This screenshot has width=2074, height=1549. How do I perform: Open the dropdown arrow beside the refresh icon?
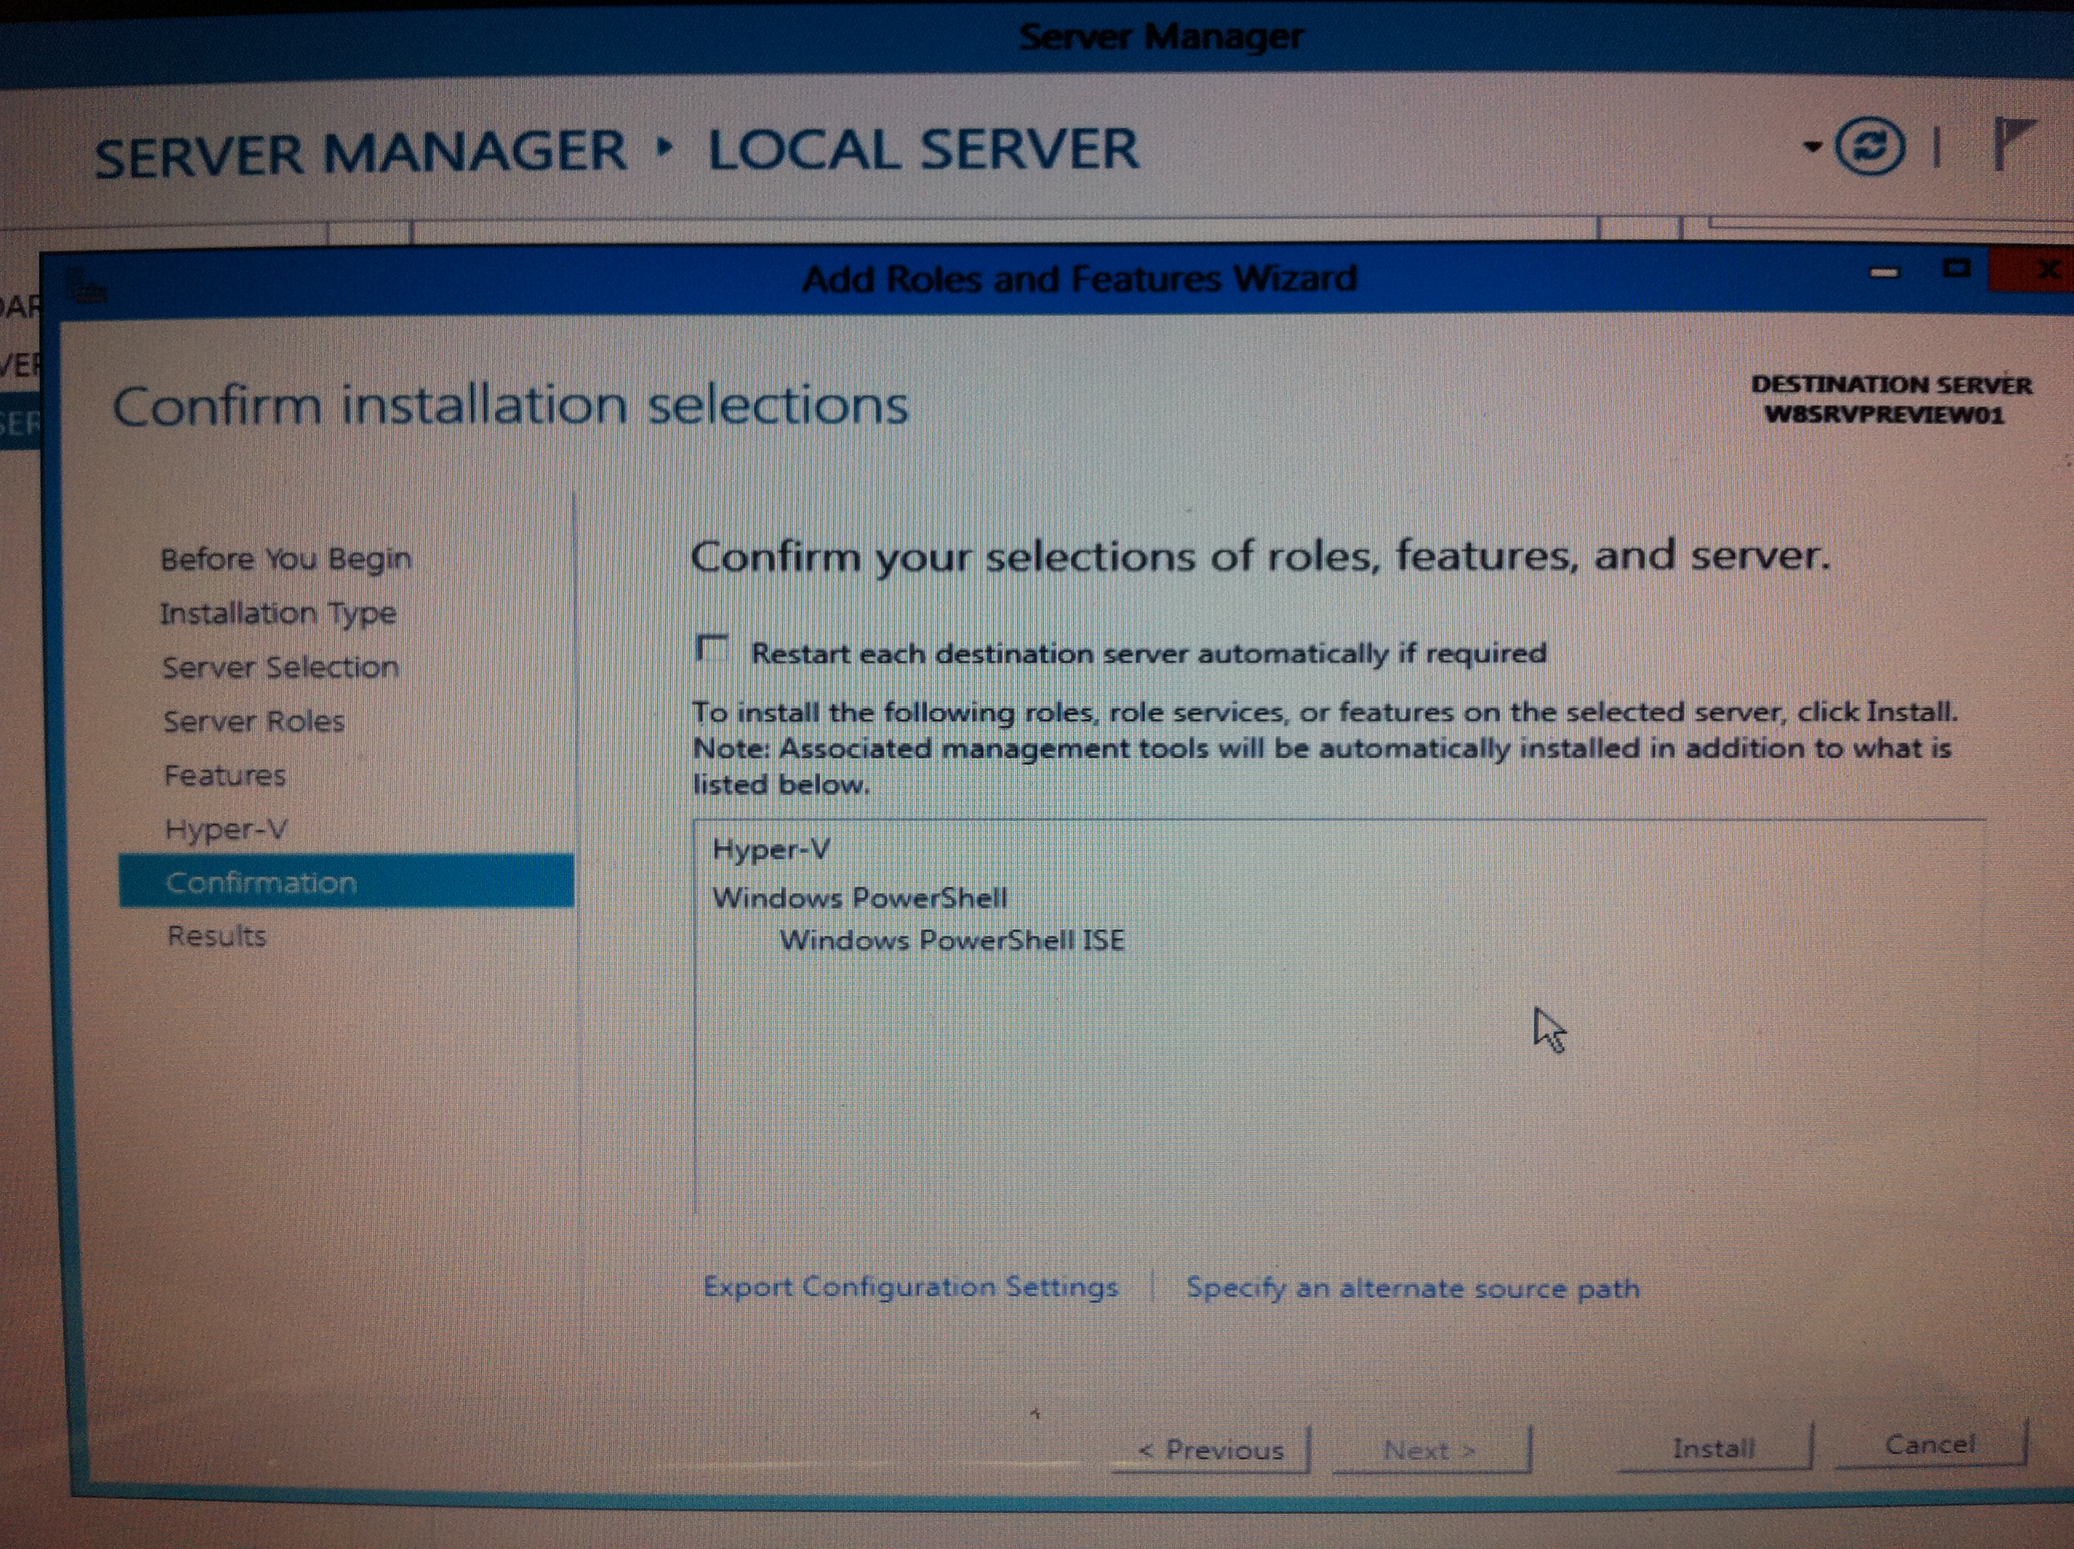1812,146
